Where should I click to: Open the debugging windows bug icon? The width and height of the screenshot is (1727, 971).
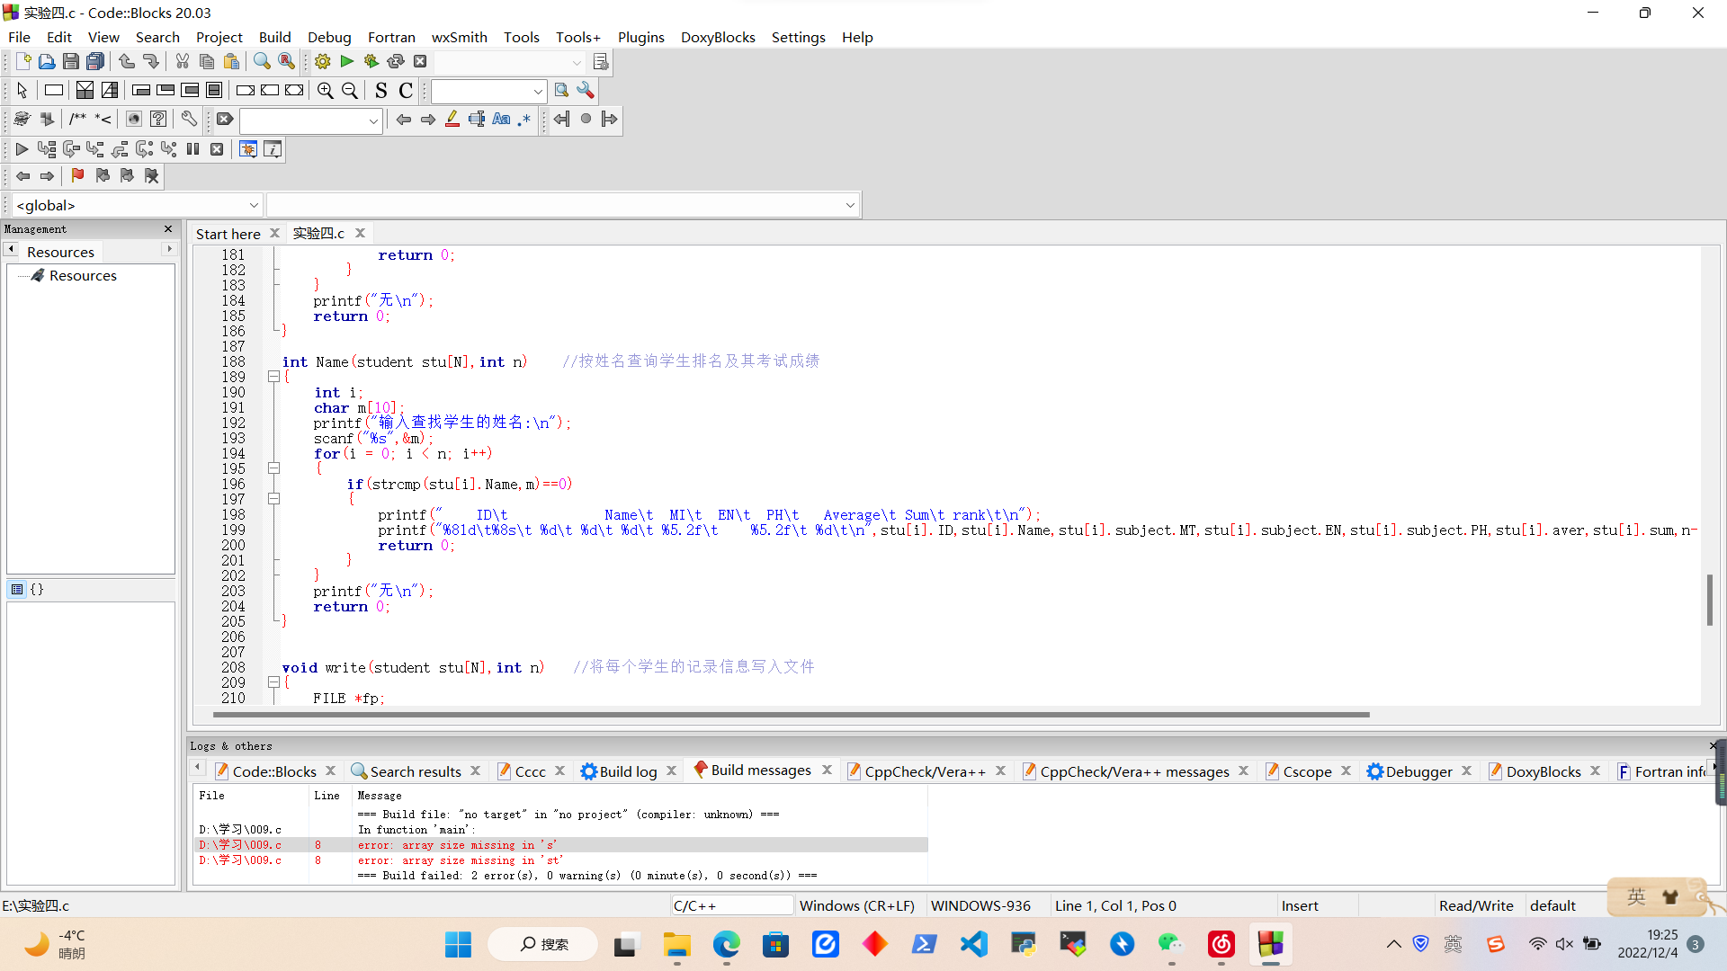point(248,149)
